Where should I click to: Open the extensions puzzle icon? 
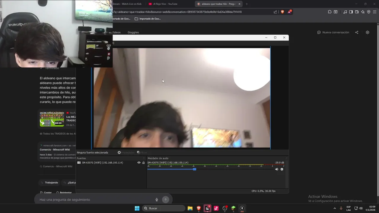(x=330, y=12)
